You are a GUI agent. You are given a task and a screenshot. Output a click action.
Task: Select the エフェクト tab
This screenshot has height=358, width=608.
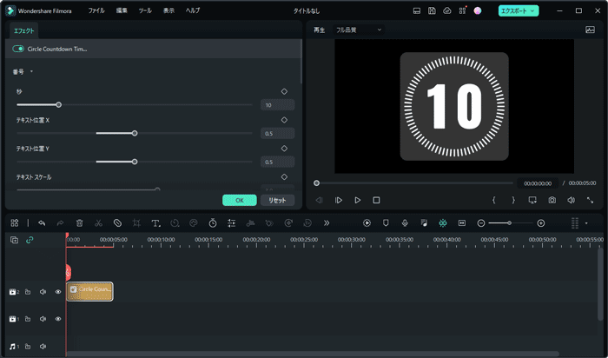click(x=24, y=30)
